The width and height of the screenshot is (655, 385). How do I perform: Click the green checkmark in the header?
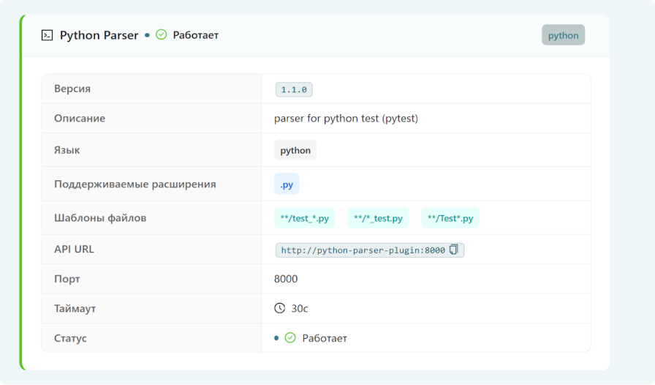pos(162,34)
